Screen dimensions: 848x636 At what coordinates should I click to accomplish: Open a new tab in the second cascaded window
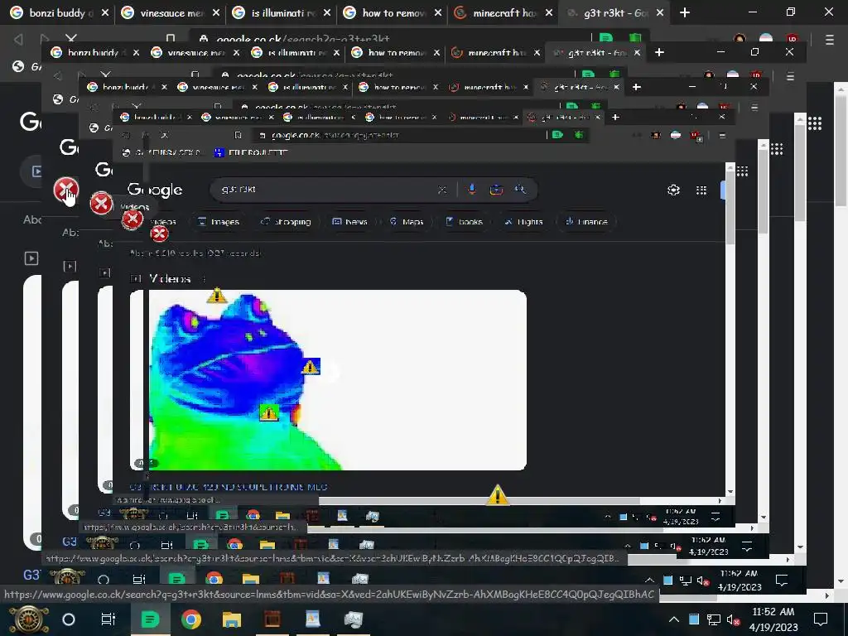pos(659,52)
